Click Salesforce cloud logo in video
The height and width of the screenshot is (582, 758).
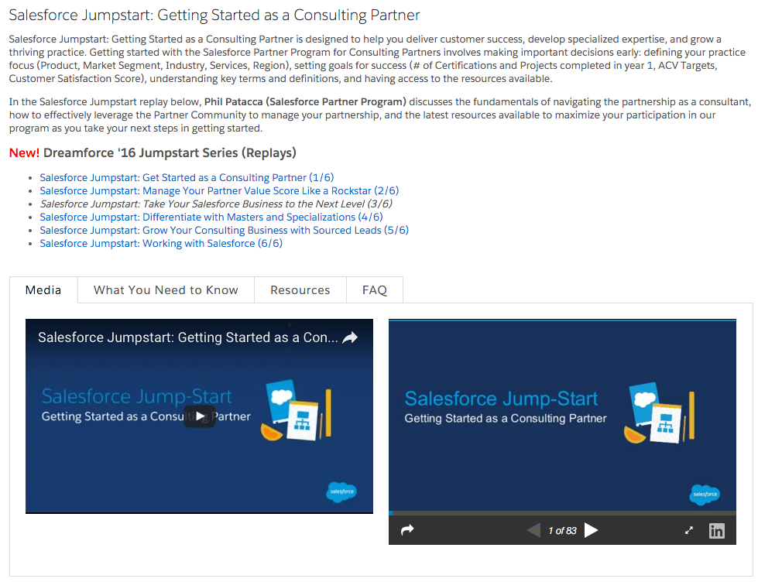[x=341, y=491]
